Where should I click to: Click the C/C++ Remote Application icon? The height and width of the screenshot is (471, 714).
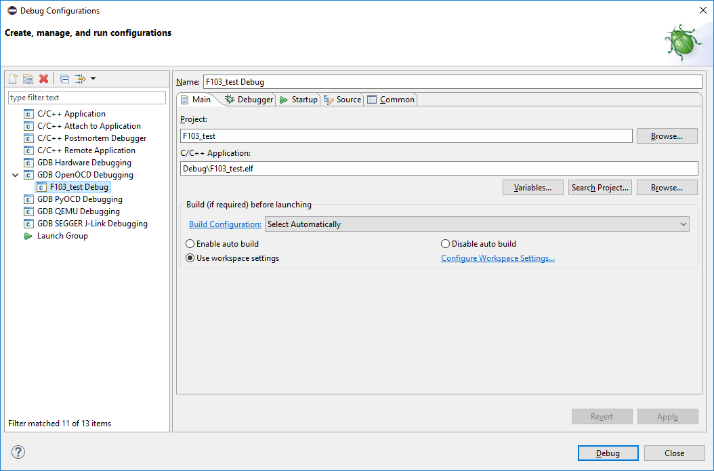pos(28,150)
